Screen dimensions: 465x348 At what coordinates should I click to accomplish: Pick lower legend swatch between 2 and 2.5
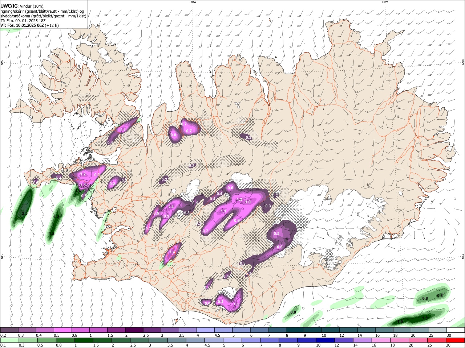coord(121,340)
